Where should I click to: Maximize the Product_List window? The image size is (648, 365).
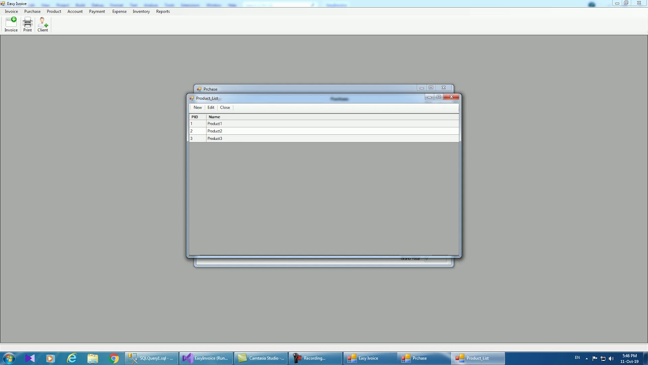(x=439, y=97)
